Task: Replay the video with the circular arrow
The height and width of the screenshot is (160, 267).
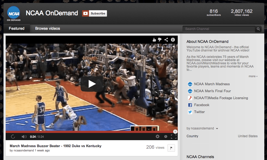Action: [13, 137]
